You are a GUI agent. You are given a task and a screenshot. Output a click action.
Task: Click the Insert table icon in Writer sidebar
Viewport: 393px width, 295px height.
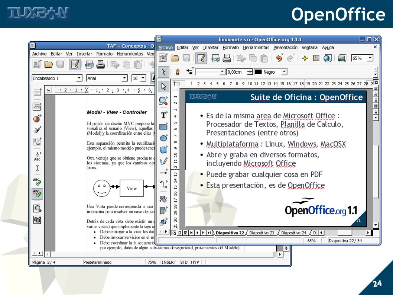coord(37,92)
